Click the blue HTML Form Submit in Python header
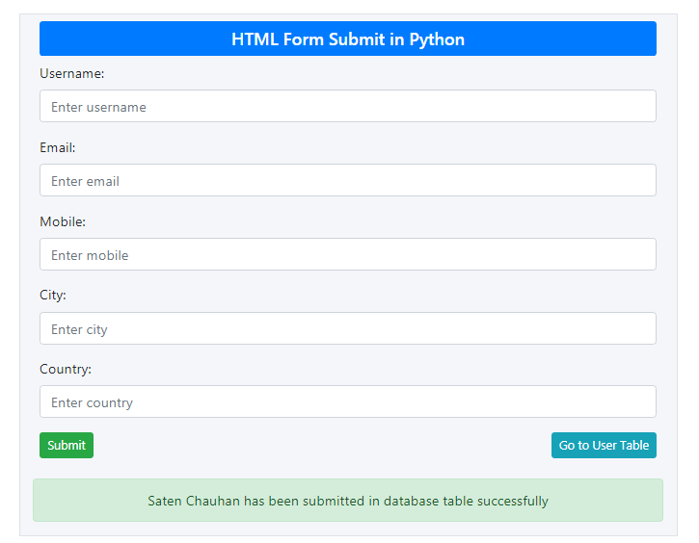The height and width of the screenshot is (543, 699). 348,39
